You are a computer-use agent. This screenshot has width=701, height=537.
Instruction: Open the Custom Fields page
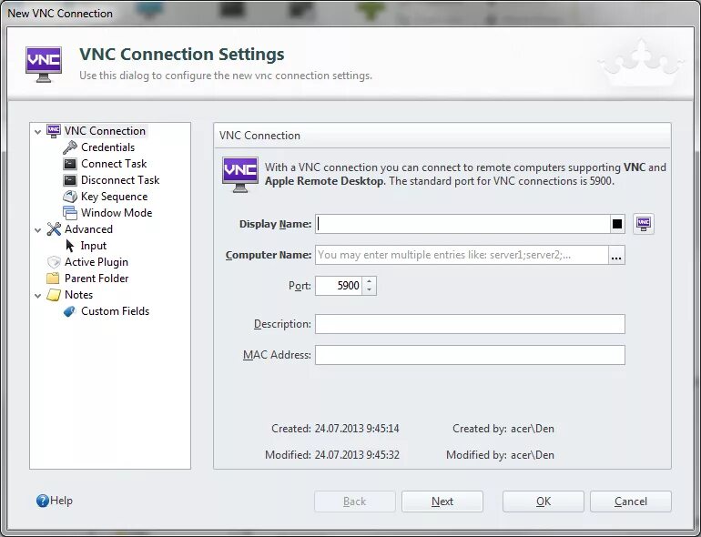click(x=116, y=311)
